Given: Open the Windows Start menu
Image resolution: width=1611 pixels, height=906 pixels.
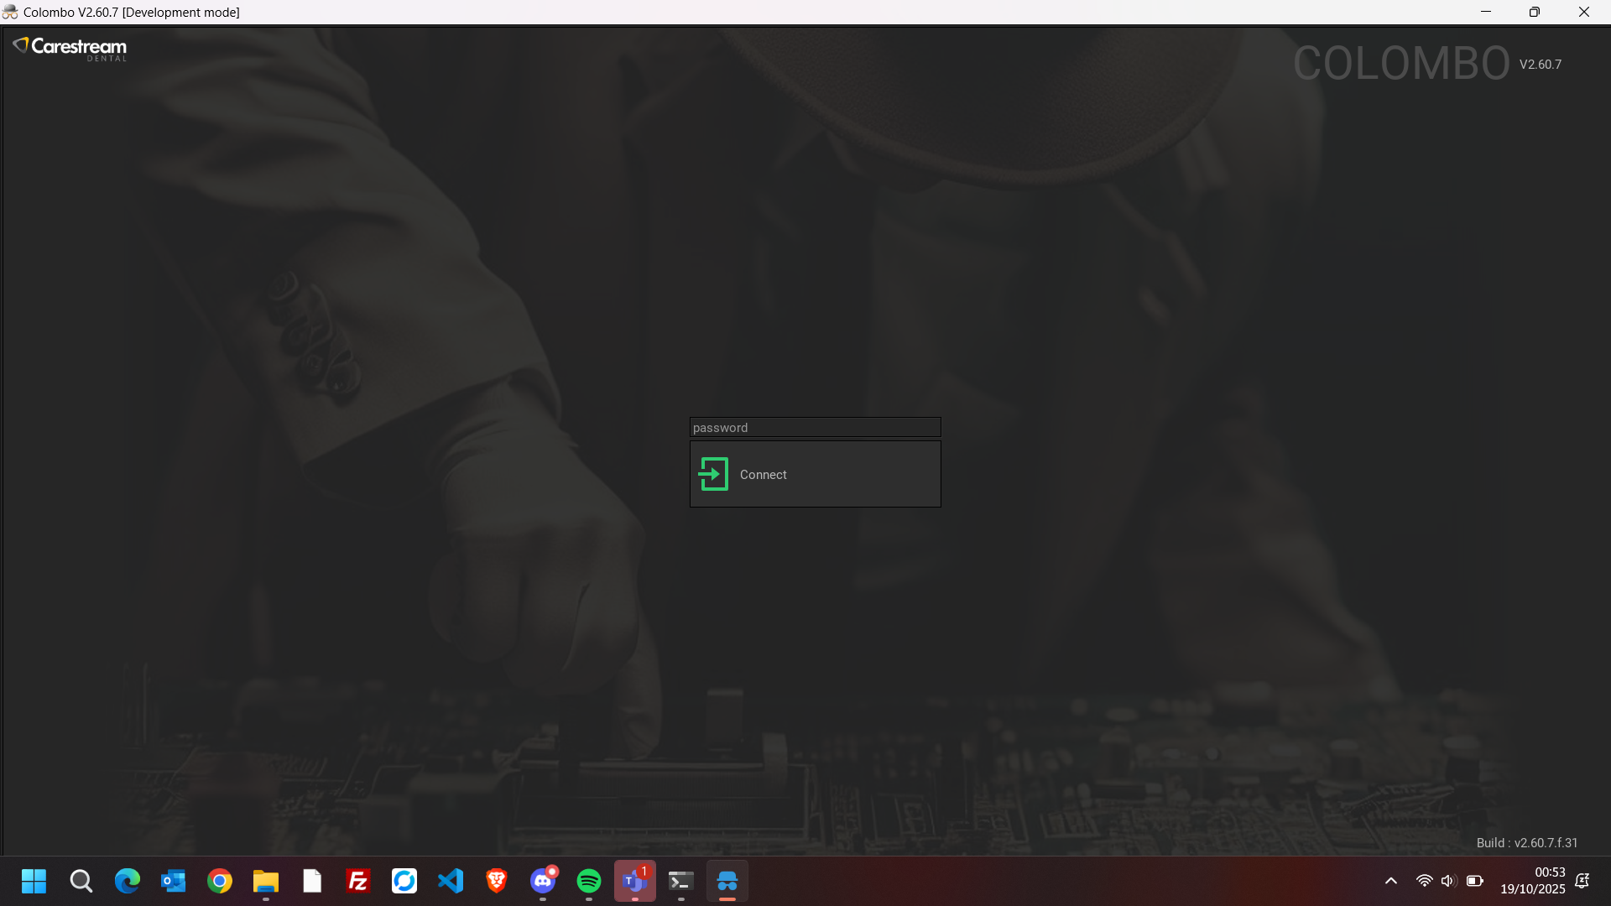Looking at the screenshot, I should (34, 882).
